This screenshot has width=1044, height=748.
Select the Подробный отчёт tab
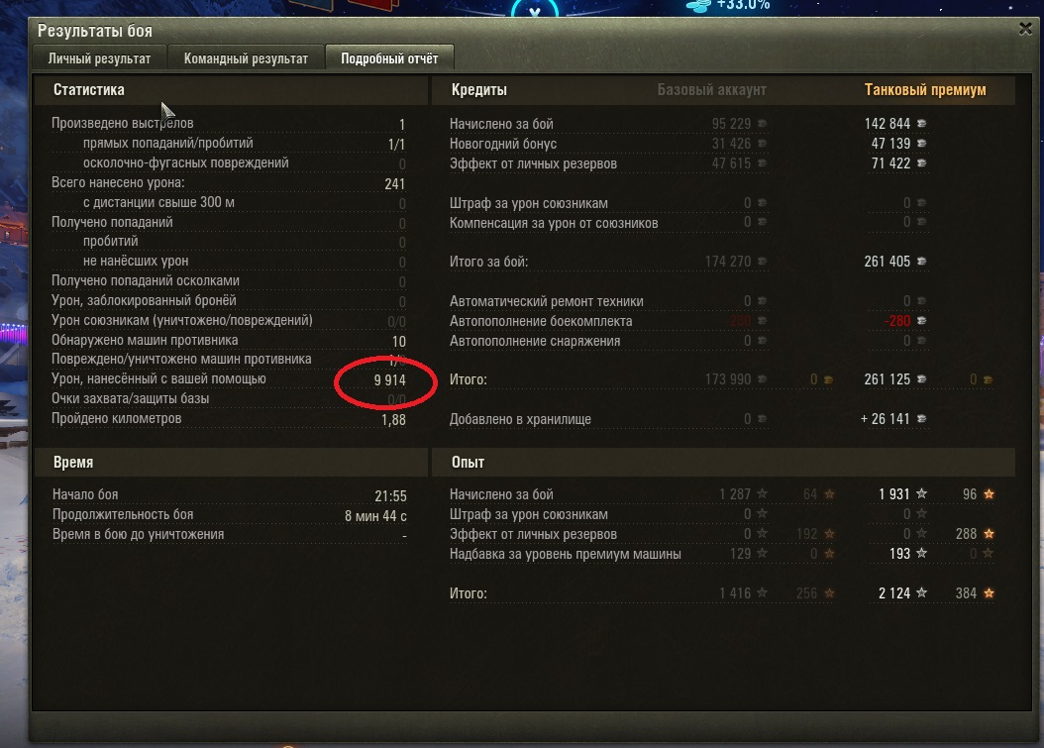389,58
